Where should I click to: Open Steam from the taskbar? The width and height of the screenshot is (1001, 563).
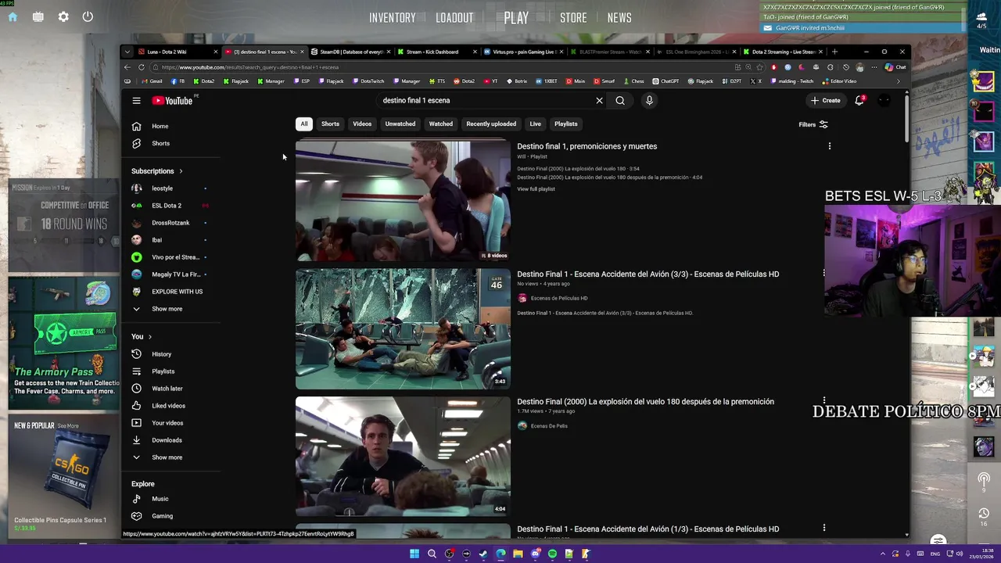coord(483,554)
